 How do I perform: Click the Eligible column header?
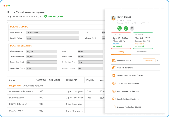click(x=90, y=80)
